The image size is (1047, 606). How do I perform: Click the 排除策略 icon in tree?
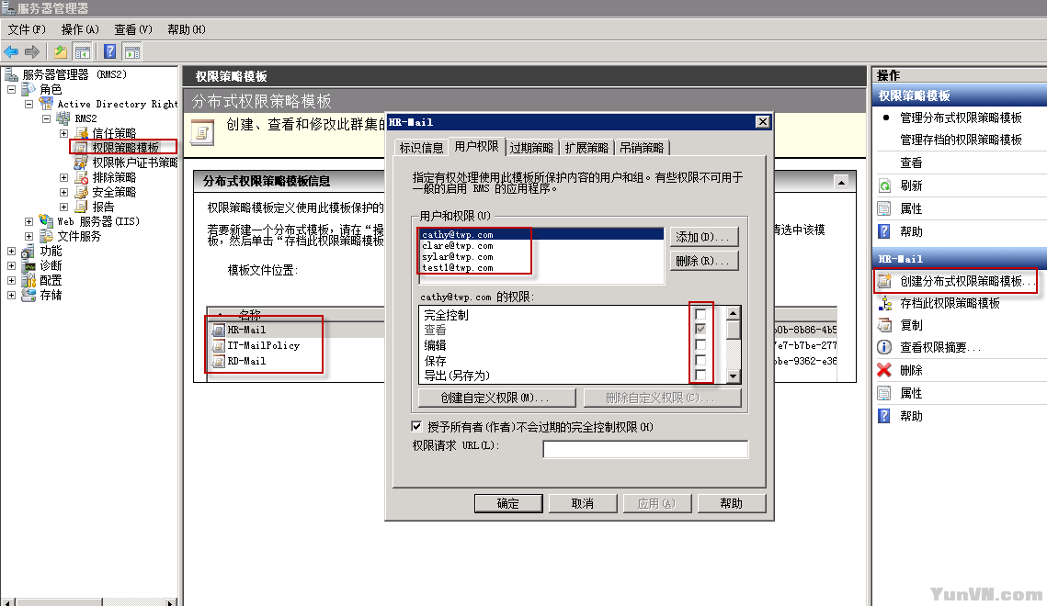click(82, 177)
